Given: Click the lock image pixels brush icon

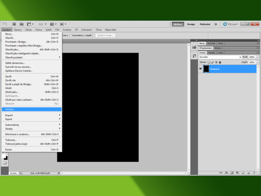Looking at the screenshot, I should [x=213, y=62].
